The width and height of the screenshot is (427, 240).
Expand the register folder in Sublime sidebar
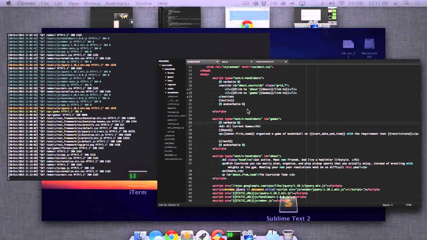coord(166,85)
